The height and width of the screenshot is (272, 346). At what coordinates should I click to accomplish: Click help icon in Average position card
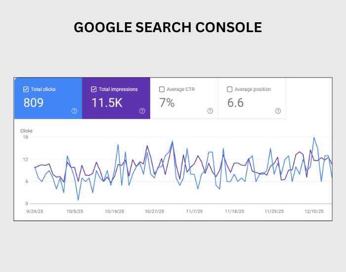click(278, 111)
